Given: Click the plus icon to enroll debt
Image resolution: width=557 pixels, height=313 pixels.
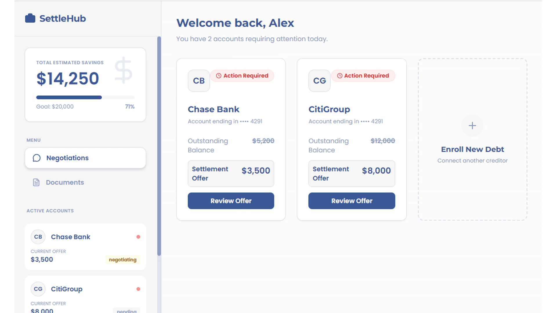Looking at the screenshot, I should (x=472, y=125).
